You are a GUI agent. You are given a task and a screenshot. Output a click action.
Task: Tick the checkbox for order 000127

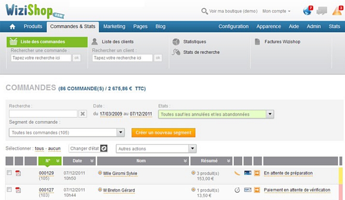point(9,190)
